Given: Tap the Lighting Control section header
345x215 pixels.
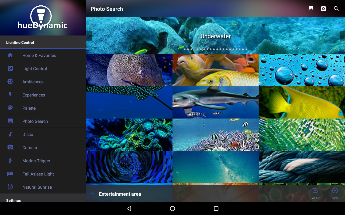Looking at the screenshot, I should click(20, 42).
